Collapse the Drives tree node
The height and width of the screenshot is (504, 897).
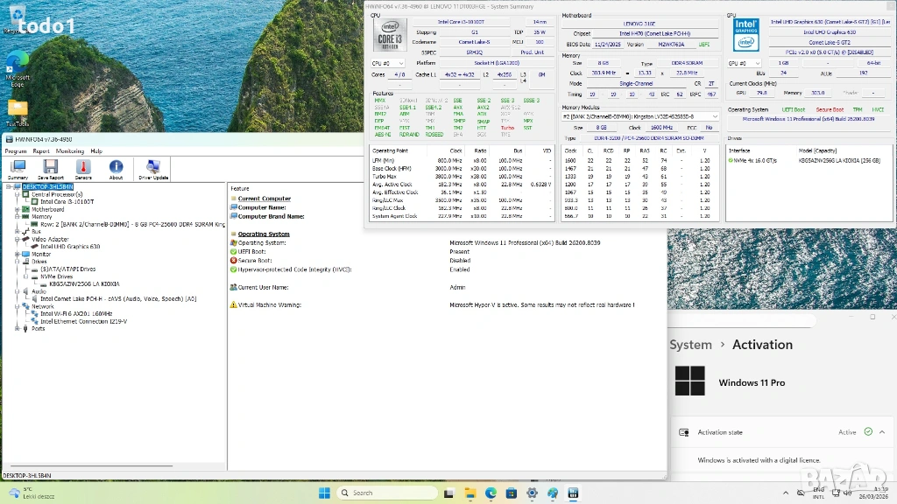tap(17, 261)
